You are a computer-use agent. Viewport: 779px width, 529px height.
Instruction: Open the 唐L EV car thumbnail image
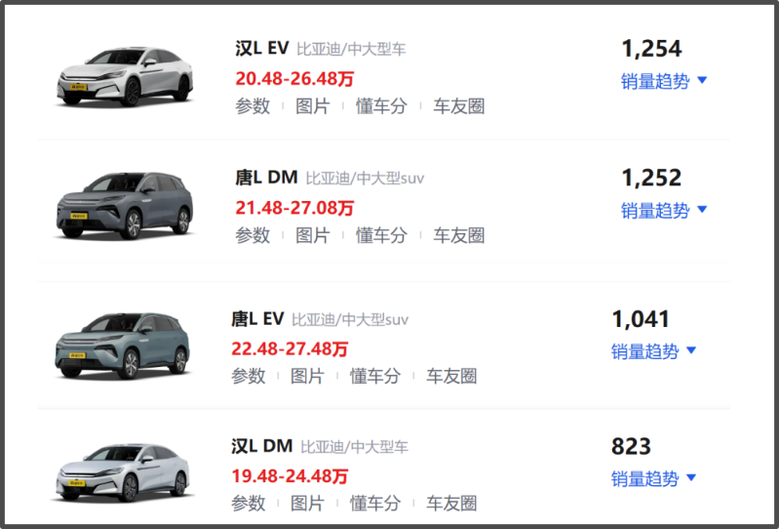pyautogui.click(x=123, y=345)
